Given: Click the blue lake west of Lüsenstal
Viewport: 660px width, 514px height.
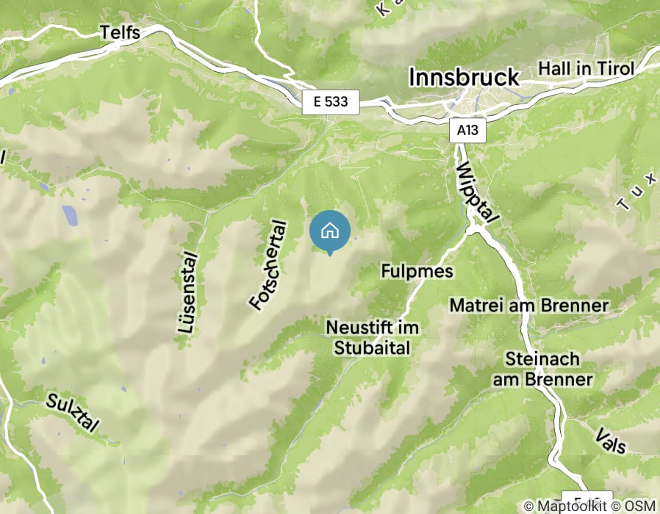Looking at the screenshot, I should [x=70, y=216].
